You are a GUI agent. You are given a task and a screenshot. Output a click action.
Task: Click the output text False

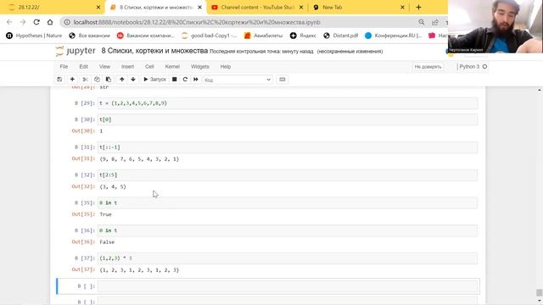tap(107, 242)
